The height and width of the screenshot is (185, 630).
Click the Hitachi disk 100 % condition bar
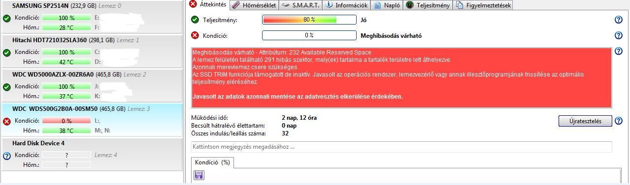pyautogui.click(x=66, y=52)
